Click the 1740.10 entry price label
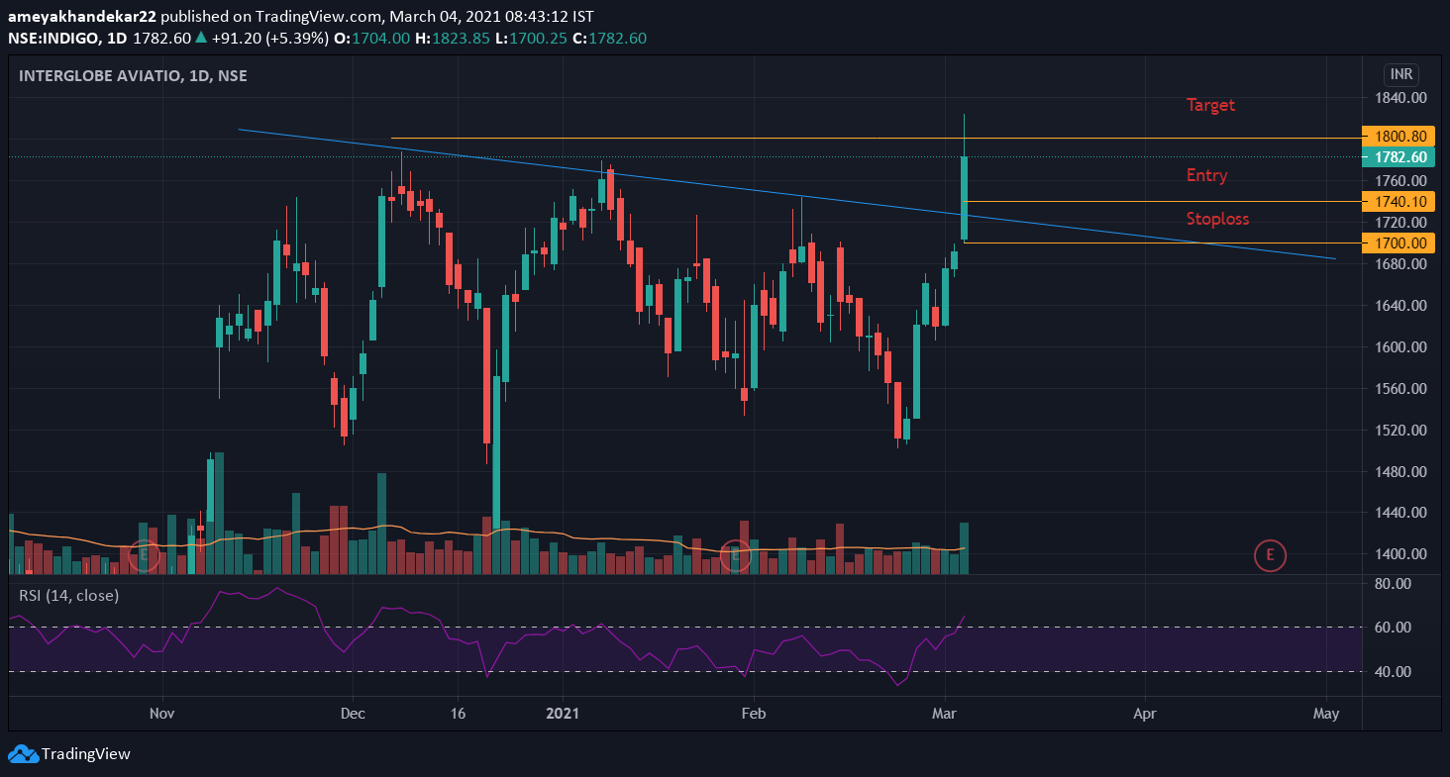 (x=1399, y=201)
